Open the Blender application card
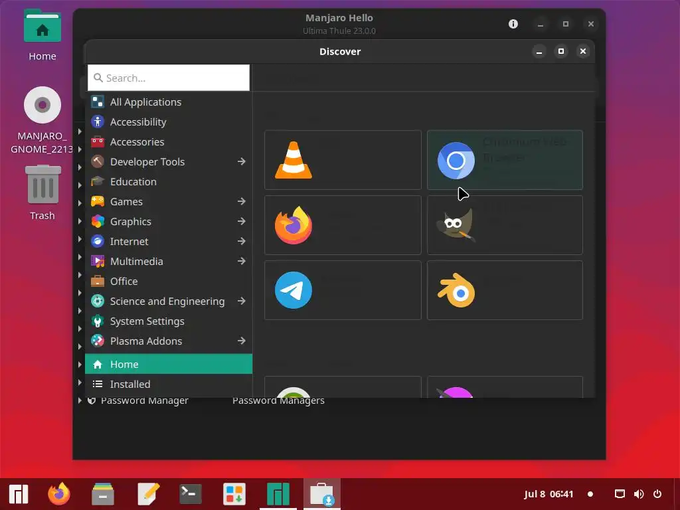 (x=505, y=290)
